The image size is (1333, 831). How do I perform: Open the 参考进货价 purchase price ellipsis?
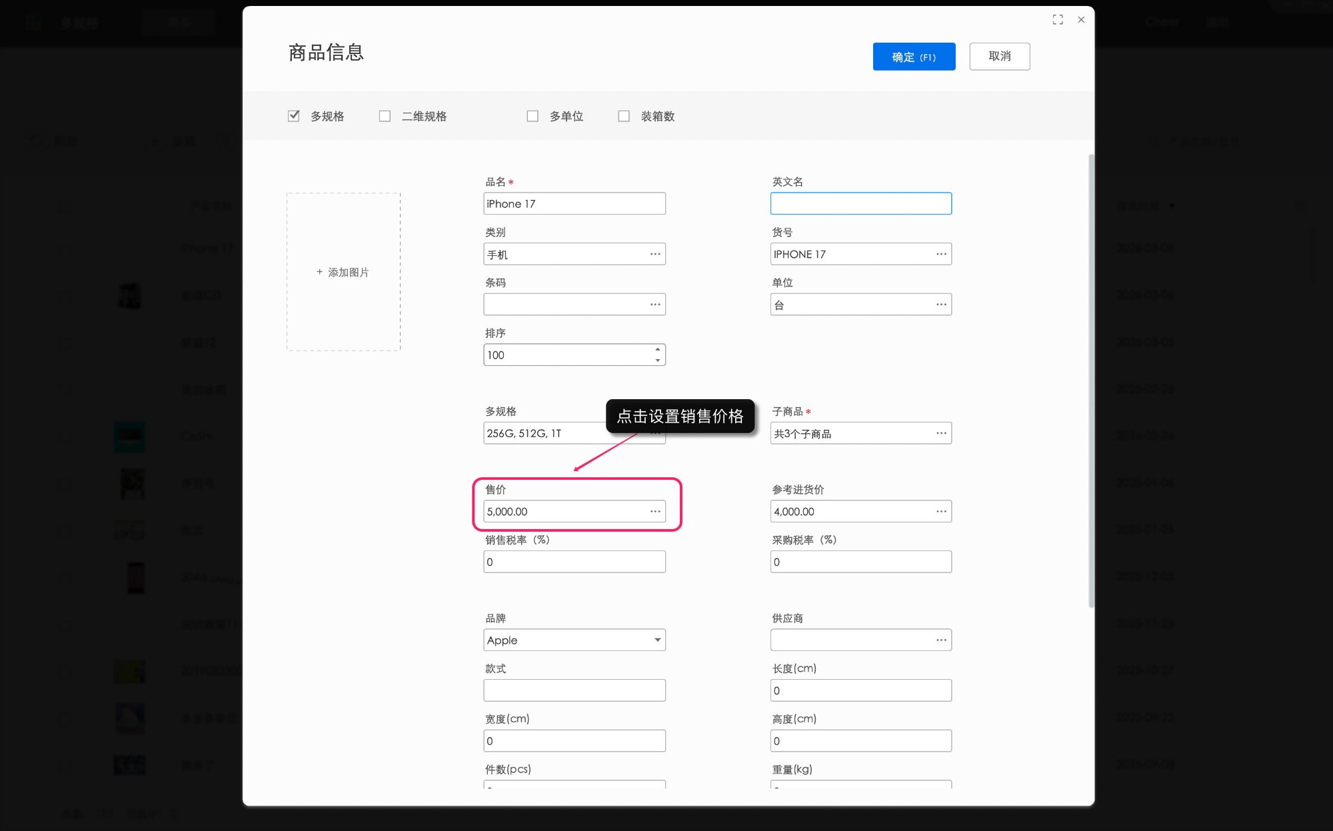coord(941,511)
